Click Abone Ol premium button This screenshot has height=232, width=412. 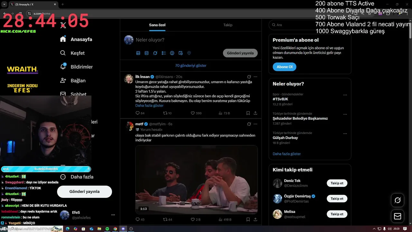[285, 67]
